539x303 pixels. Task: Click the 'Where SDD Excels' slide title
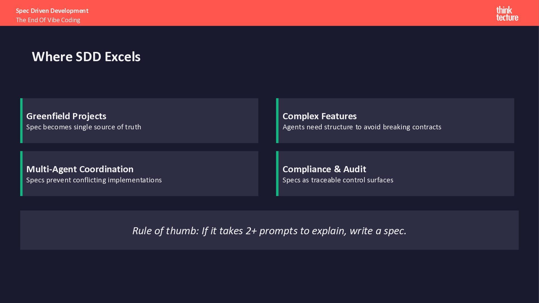click(x=86, y=57)
